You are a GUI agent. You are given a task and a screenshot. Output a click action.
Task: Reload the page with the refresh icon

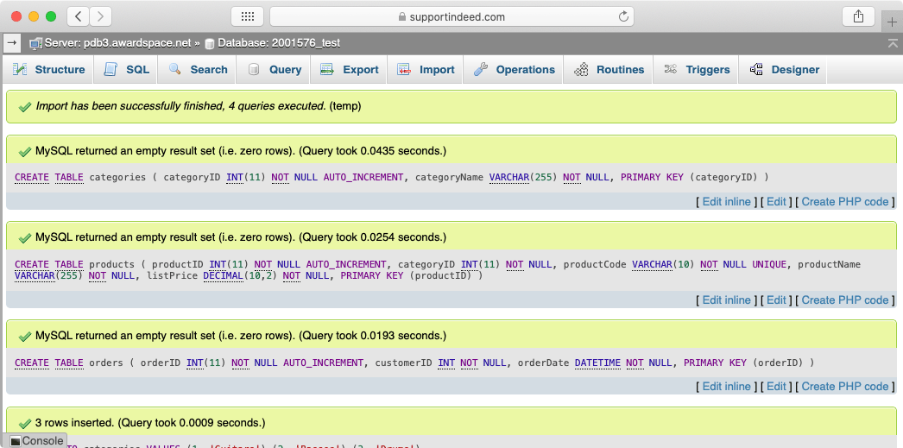tap(623, 16)
